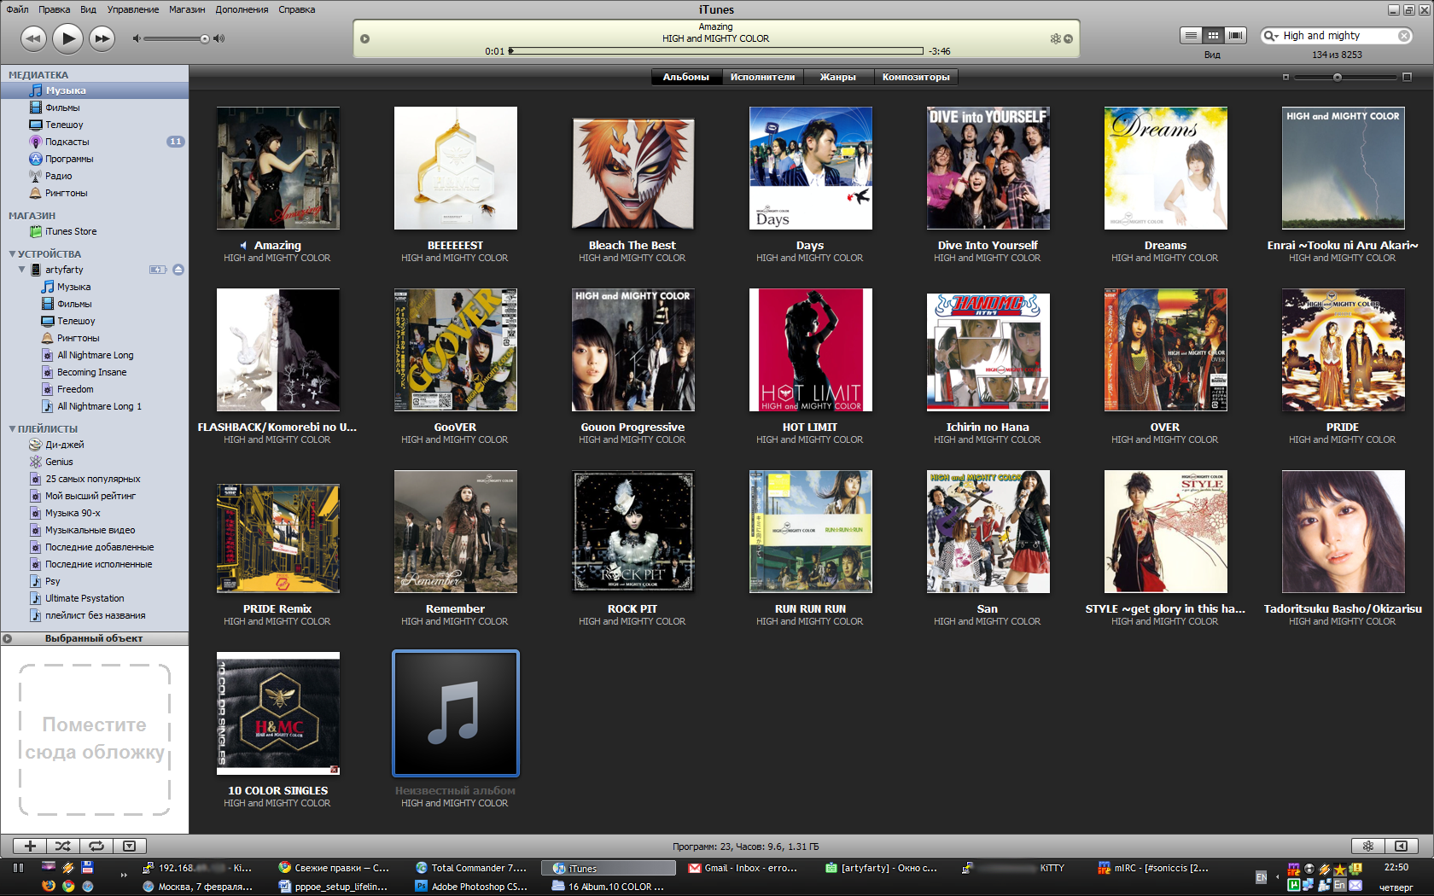Viewport: 1434px width, 896px height.
Task: Click the search field containing High and mighty
Action: click(x=1337, y=36)
